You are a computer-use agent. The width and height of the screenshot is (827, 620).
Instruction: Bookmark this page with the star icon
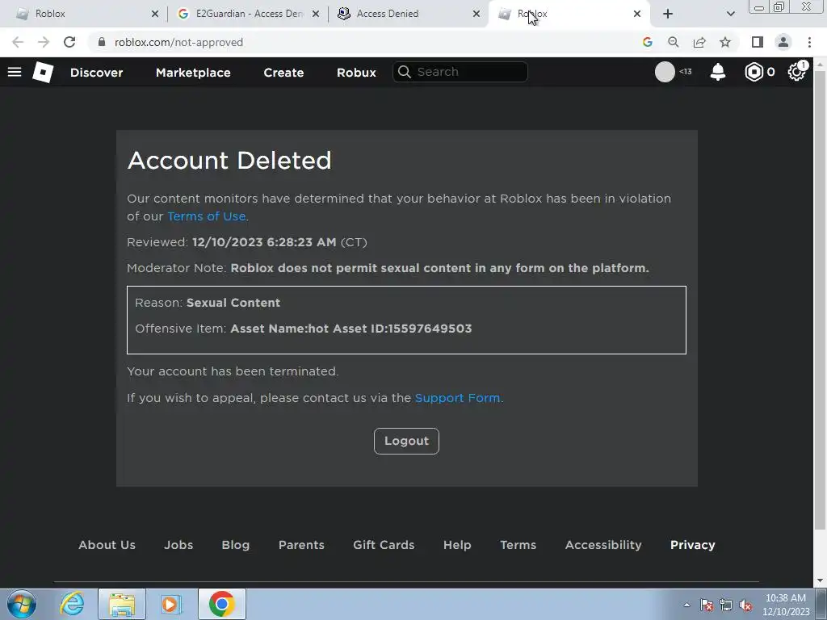(x=725, y=42)
